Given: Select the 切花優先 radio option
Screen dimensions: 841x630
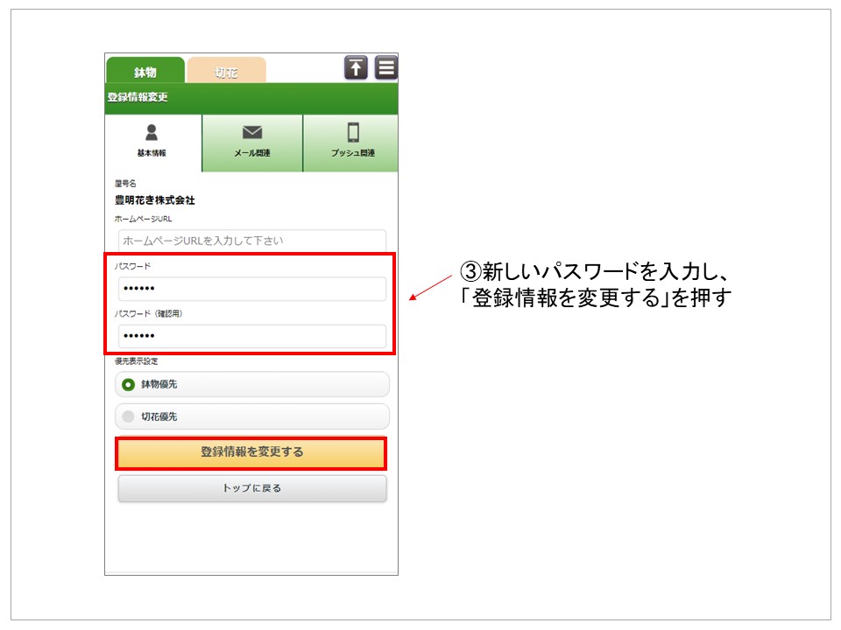Looking at the screenshot, I should point(252,416).
